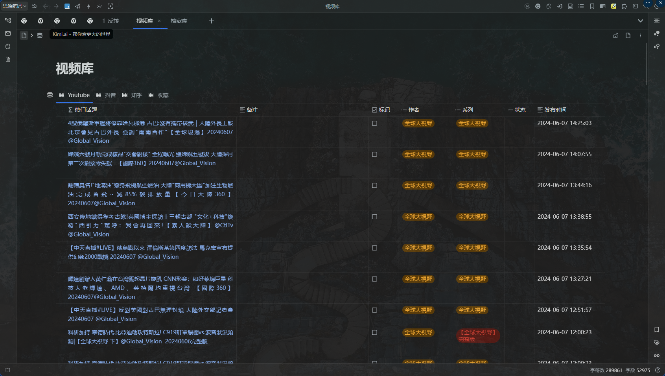Open the terminal command icon

tap(635, 6)
